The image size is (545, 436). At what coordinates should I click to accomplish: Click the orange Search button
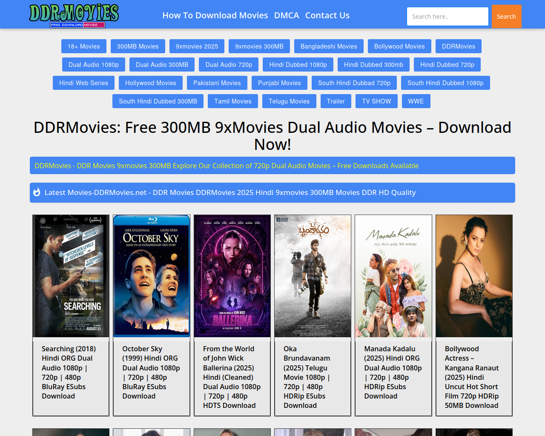coord(506,17)
